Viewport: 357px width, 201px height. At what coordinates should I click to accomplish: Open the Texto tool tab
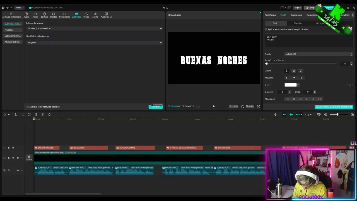coord(35,15)
